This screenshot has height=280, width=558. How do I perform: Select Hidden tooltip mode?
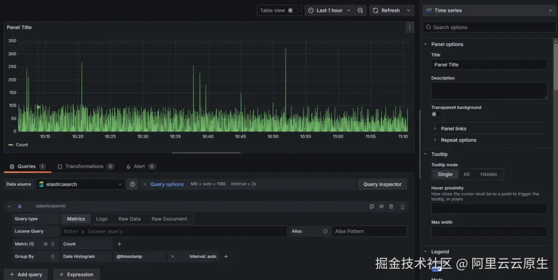click(489, 174)
